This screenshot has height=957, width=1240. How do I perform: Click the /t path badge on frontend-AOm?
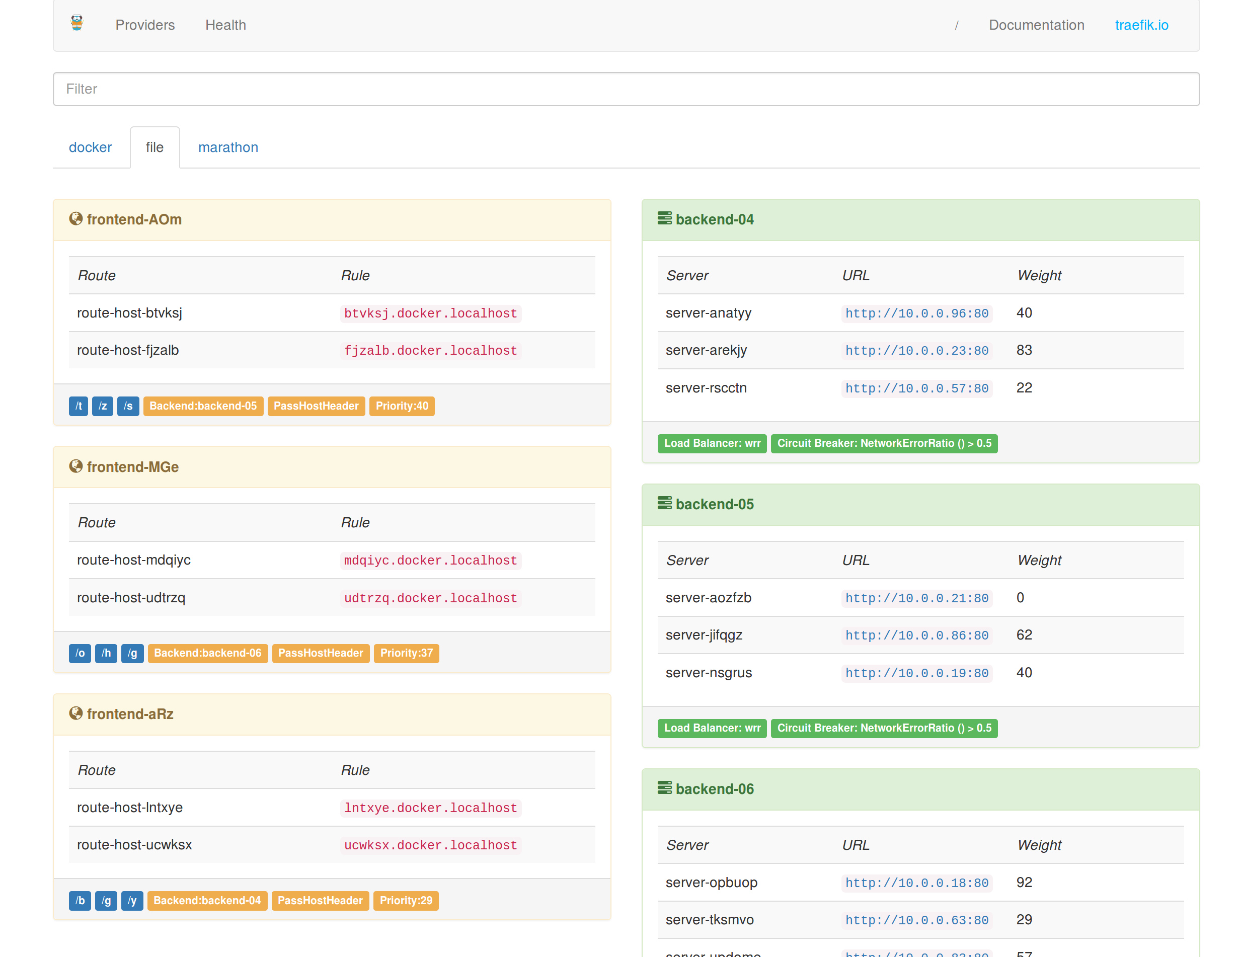(79, 406)
